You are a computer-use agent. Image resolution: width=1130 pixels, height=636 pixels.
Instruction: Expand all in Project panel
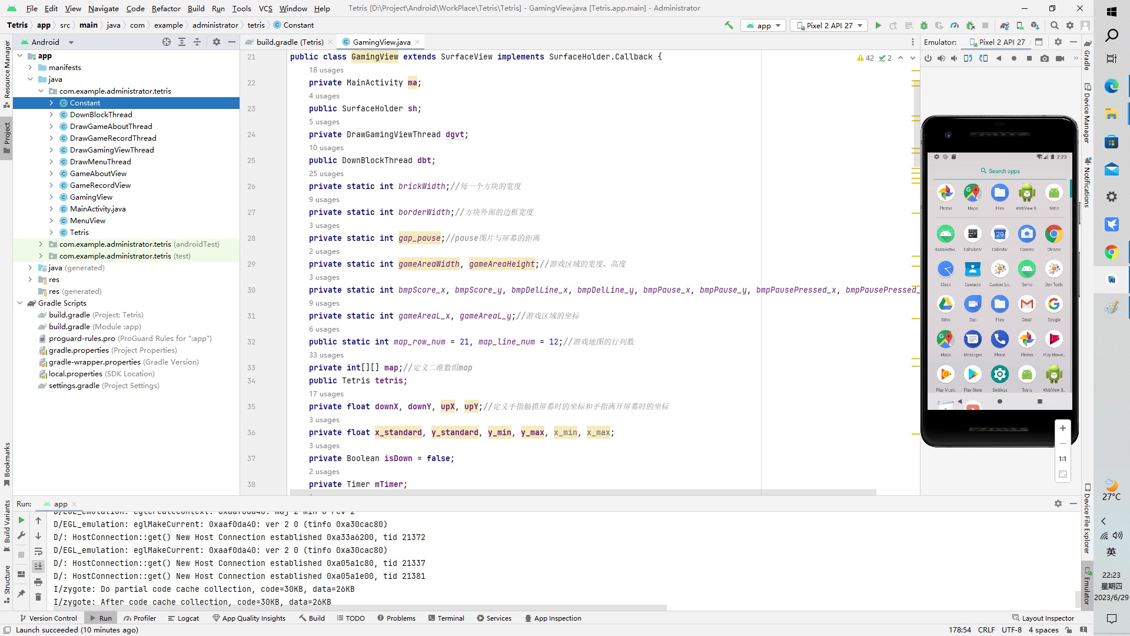[182, 42]
